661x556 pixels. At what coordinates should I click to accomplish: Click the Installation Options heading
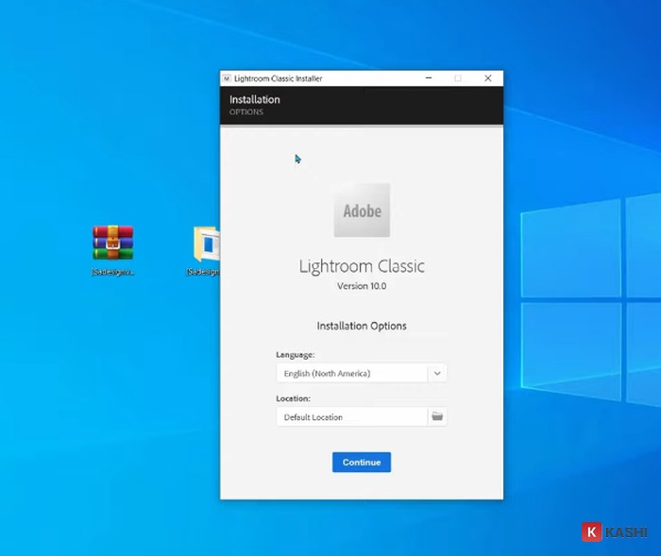[362, 326]
